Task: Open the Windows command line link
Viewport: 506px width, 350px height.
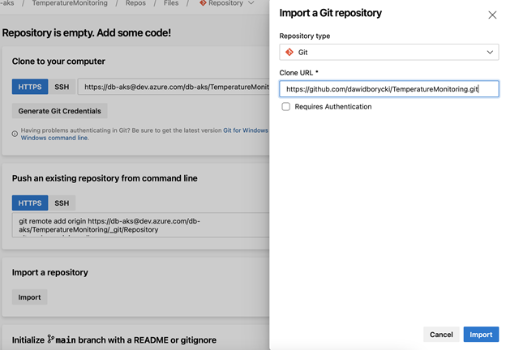Action: point(54,138)
